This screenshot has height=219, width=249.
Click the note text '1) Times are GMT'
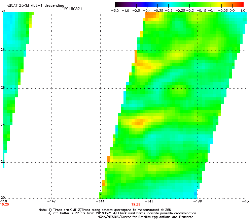(63, 210)
